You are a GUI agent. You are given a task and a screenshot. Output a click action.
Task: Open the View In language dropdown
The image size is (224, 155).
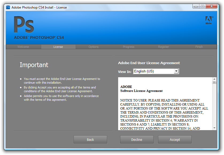[x=156, y=71]
